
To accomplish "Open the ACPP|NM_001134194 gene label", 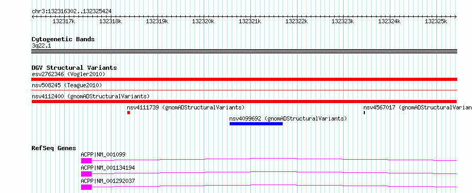I will [108, 168].
